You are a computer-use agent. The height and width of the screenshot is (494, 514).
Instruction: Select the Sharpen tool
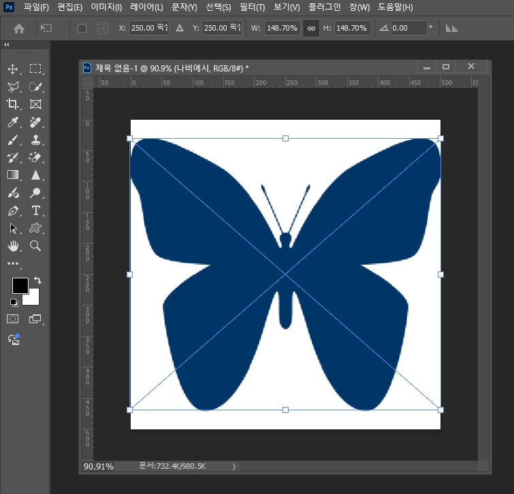[x=35, y=175]
